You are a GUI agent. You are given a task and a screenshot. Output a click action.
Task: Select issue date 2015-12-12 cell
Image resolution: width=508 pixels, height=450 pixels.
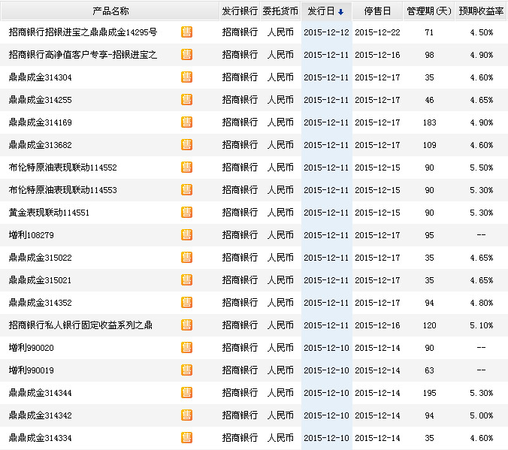[327, 32]
